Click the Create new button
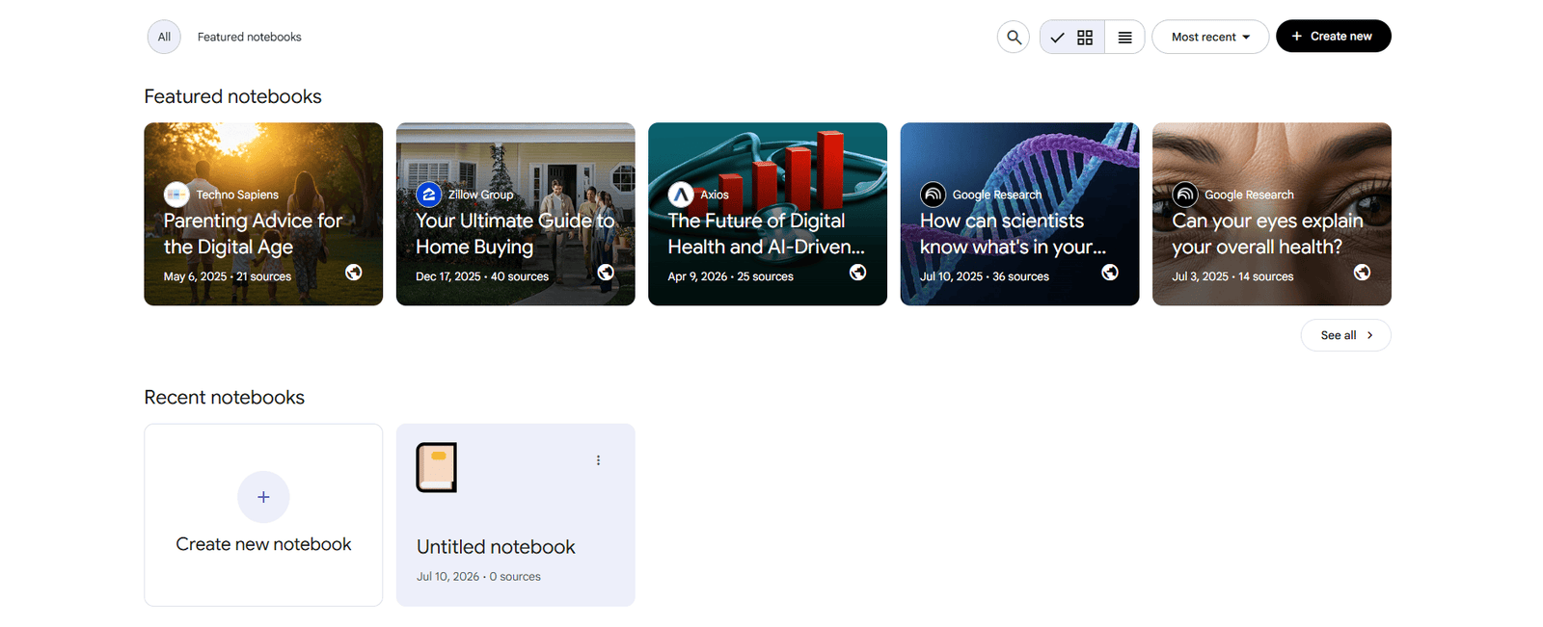 pos(1333,37)
